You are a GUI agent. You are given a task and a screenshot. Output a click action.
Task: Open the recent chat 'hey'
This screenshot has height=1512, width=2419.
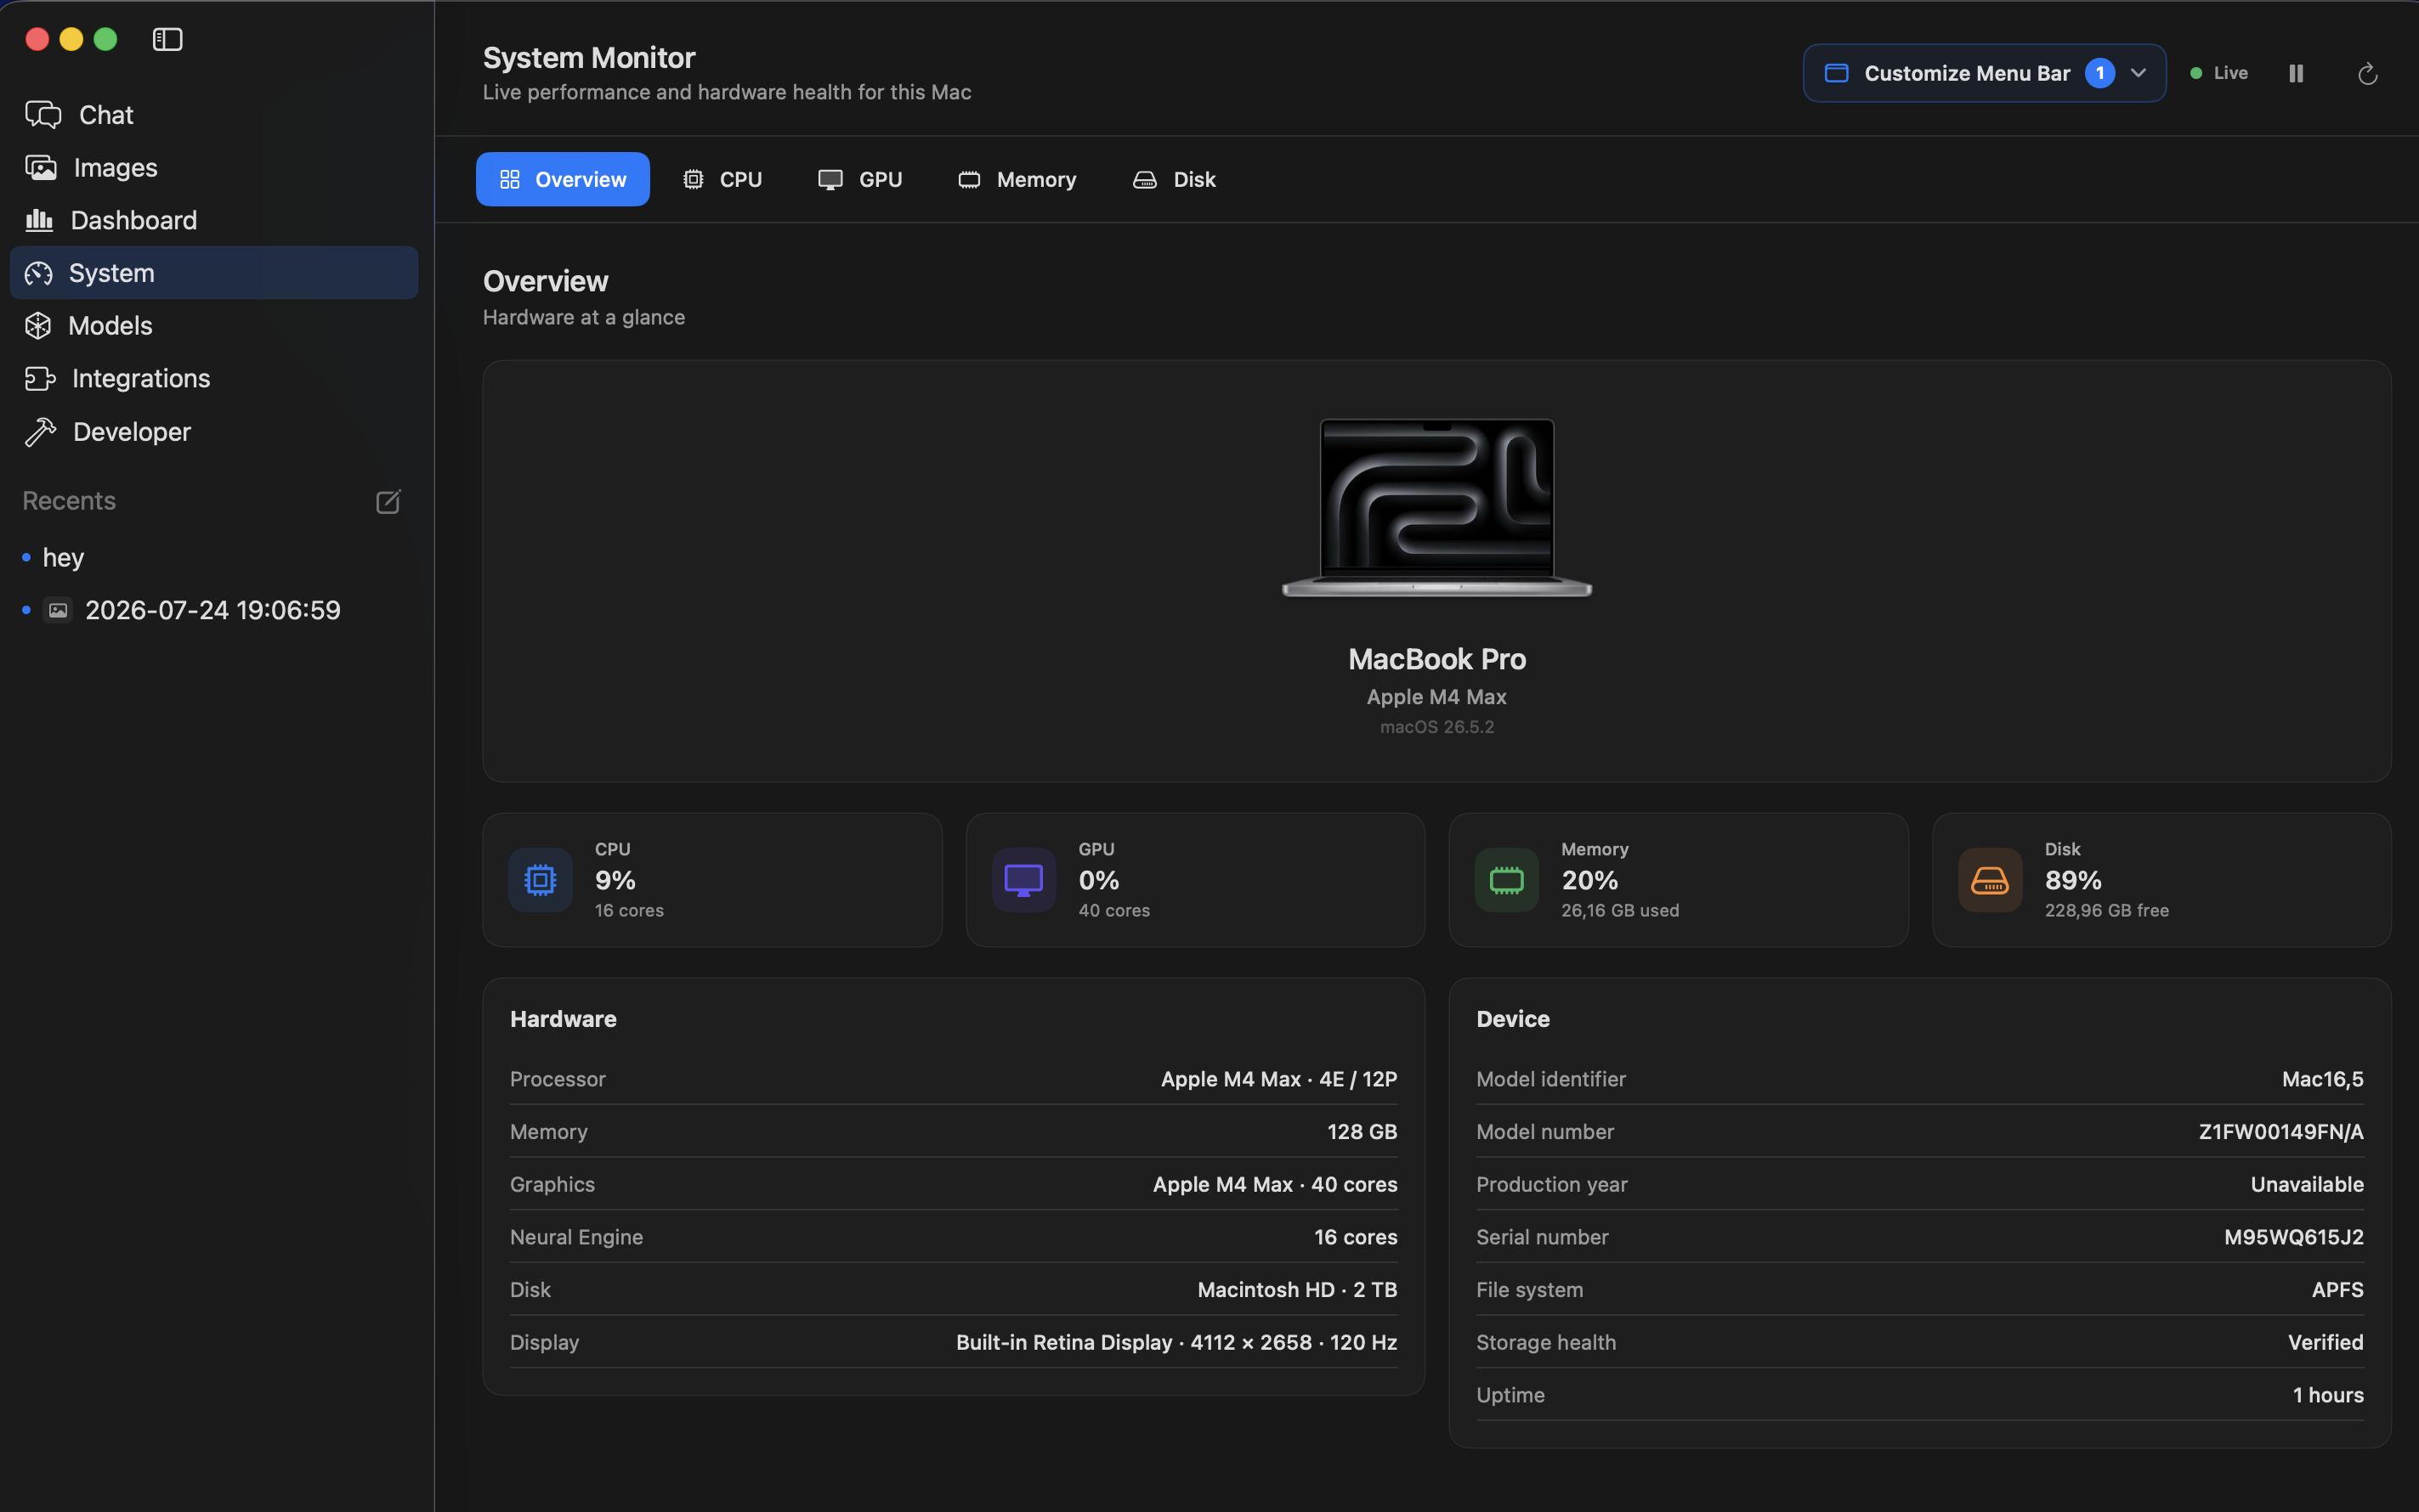(x=213, y=557)
